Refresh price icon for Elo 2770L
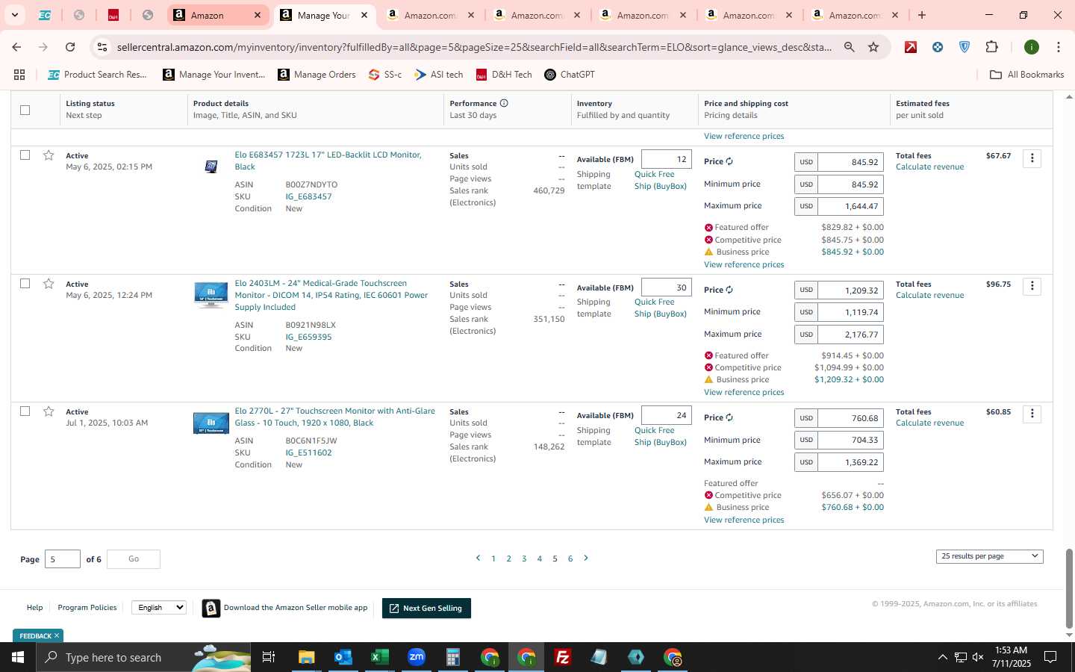This screenshot has width=1075, height=672. point(729,417)
